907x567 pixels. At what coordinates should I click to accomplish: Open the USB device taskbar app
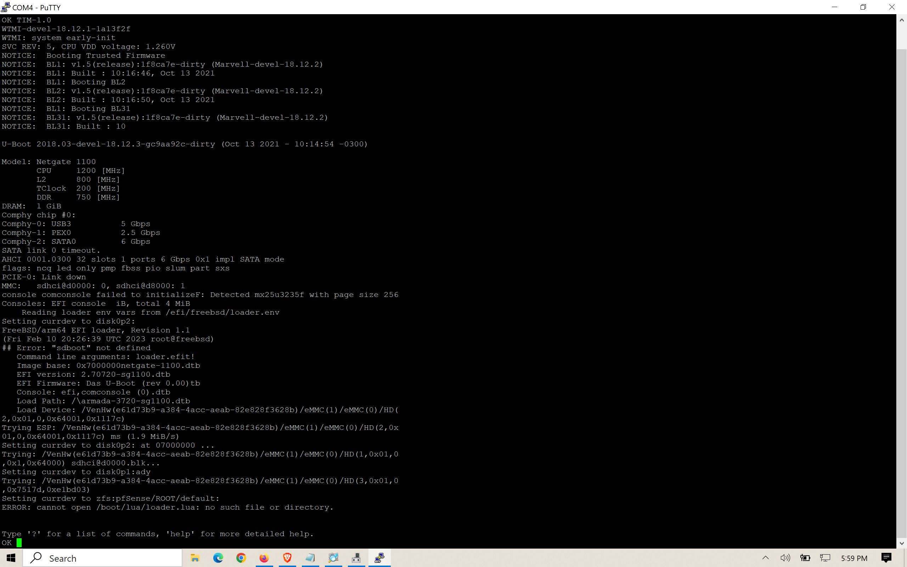point(356,558)
